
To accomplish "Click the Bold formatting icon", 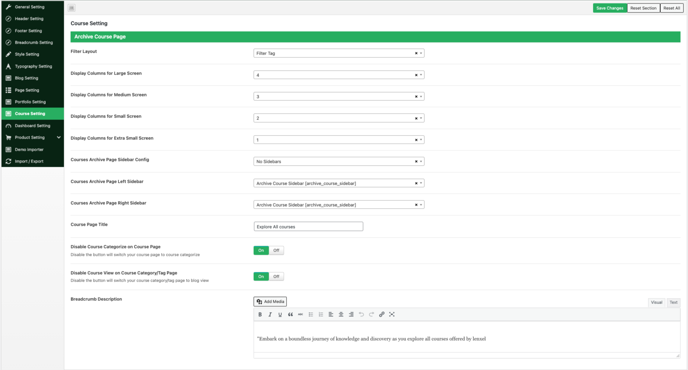I will coord(260,315).
